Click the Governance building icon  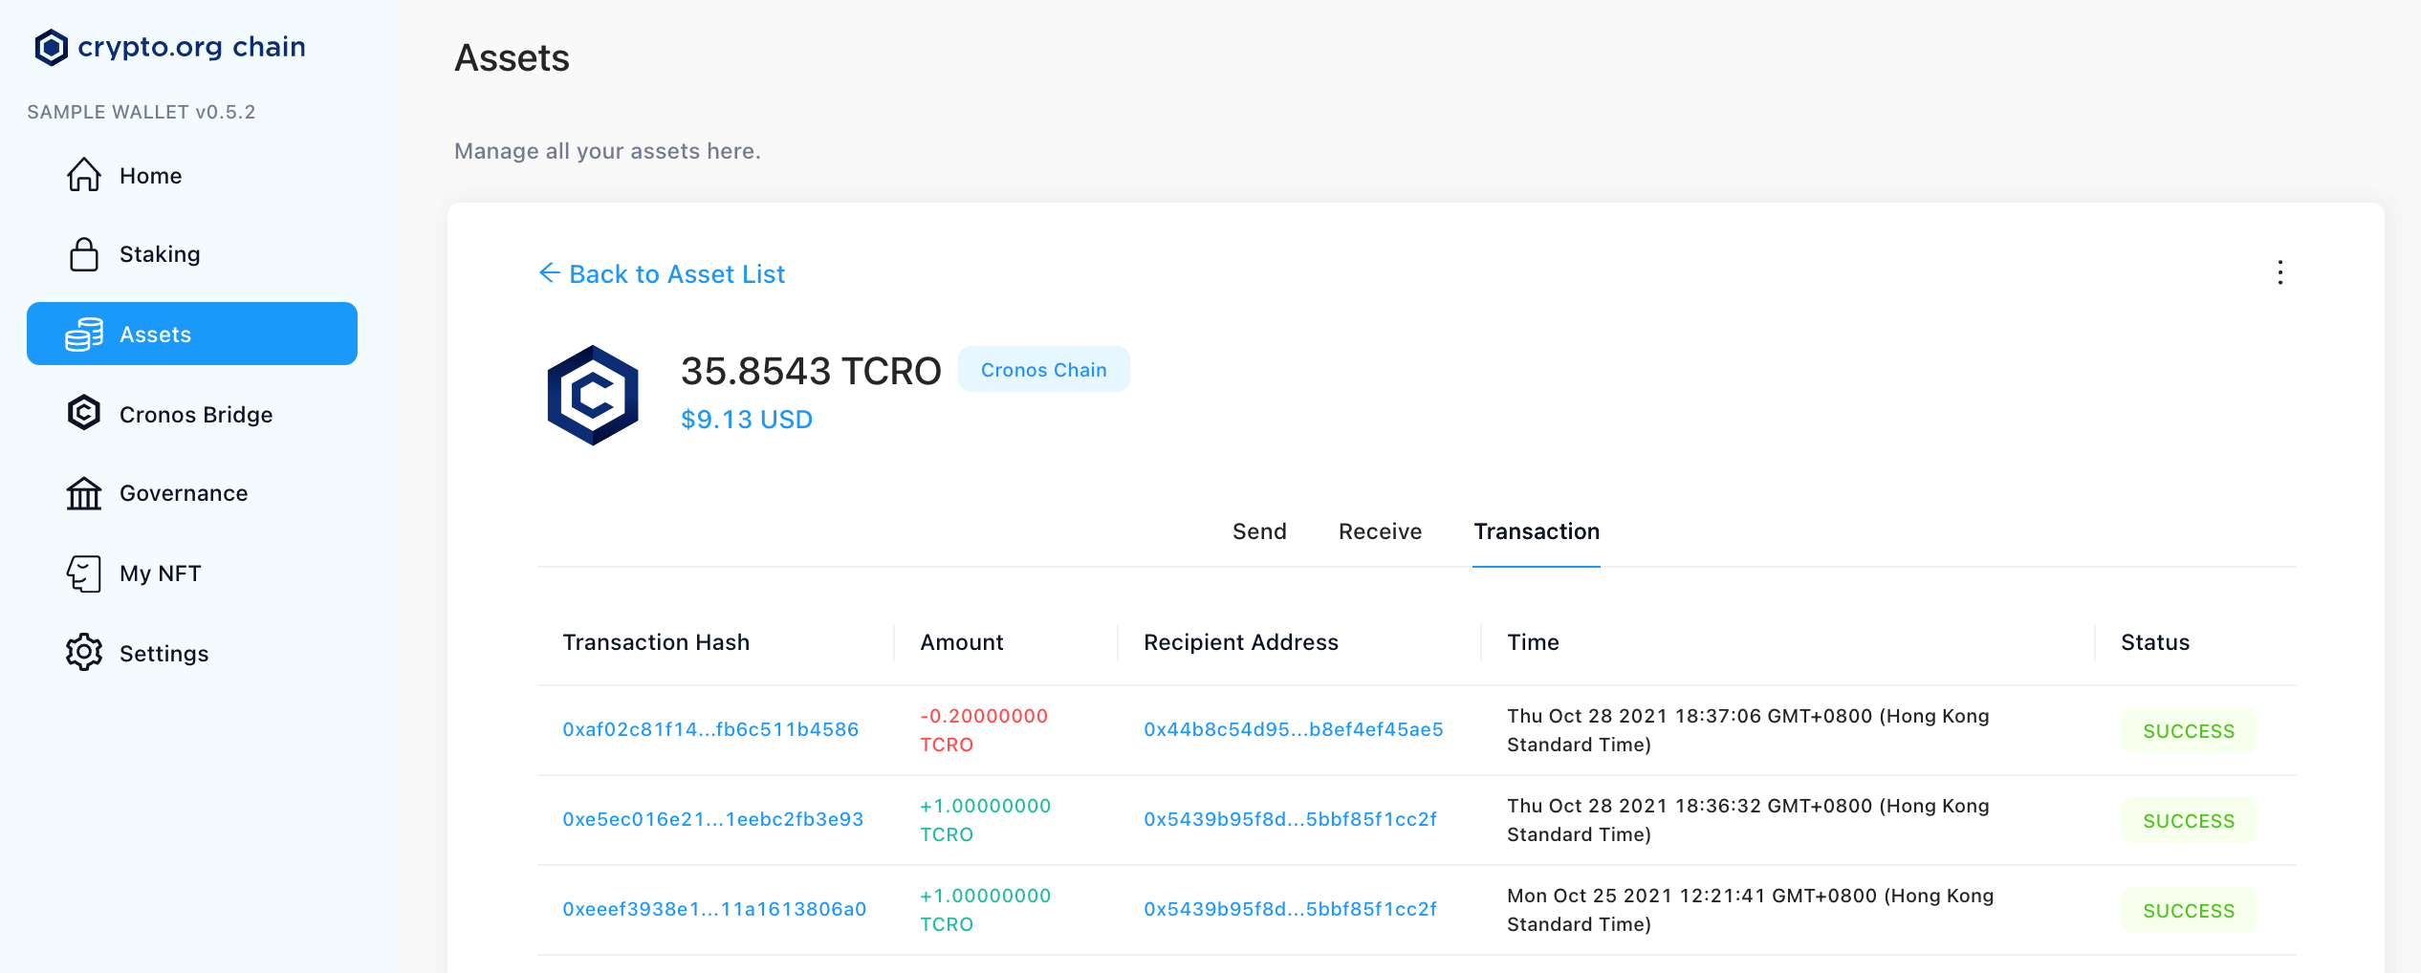point(84,493)
